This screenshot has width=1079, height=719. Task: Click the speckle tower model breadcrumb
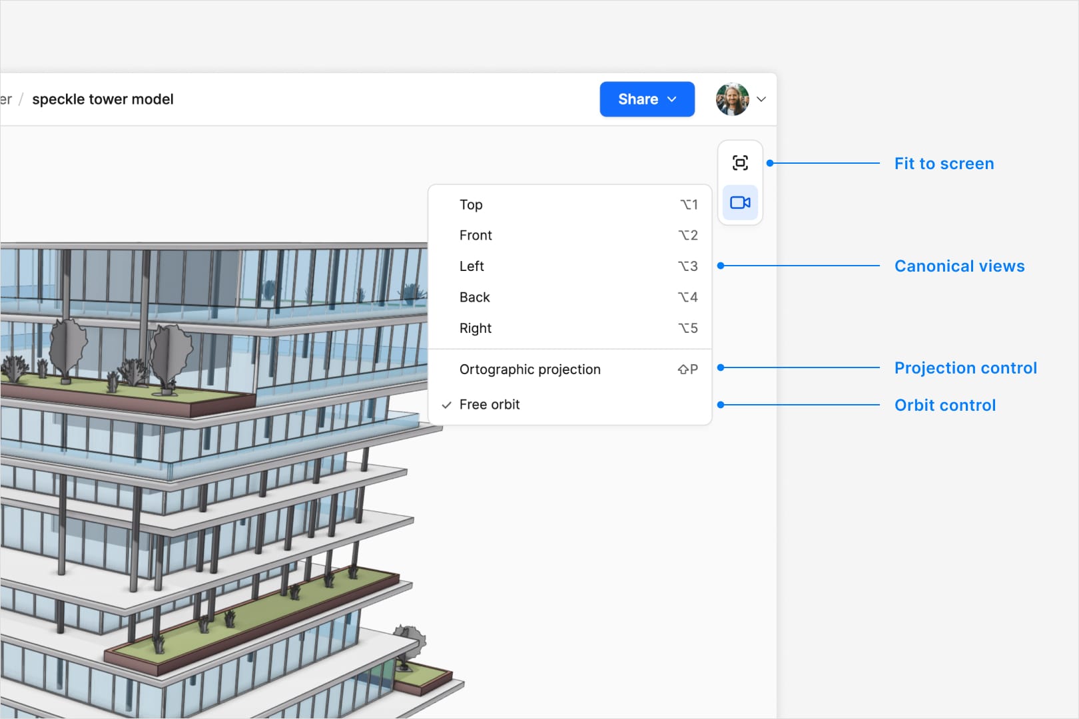(103, 99)
